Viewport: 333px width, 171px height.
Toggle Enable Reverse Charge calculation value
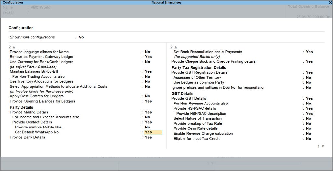coord(308,134)
